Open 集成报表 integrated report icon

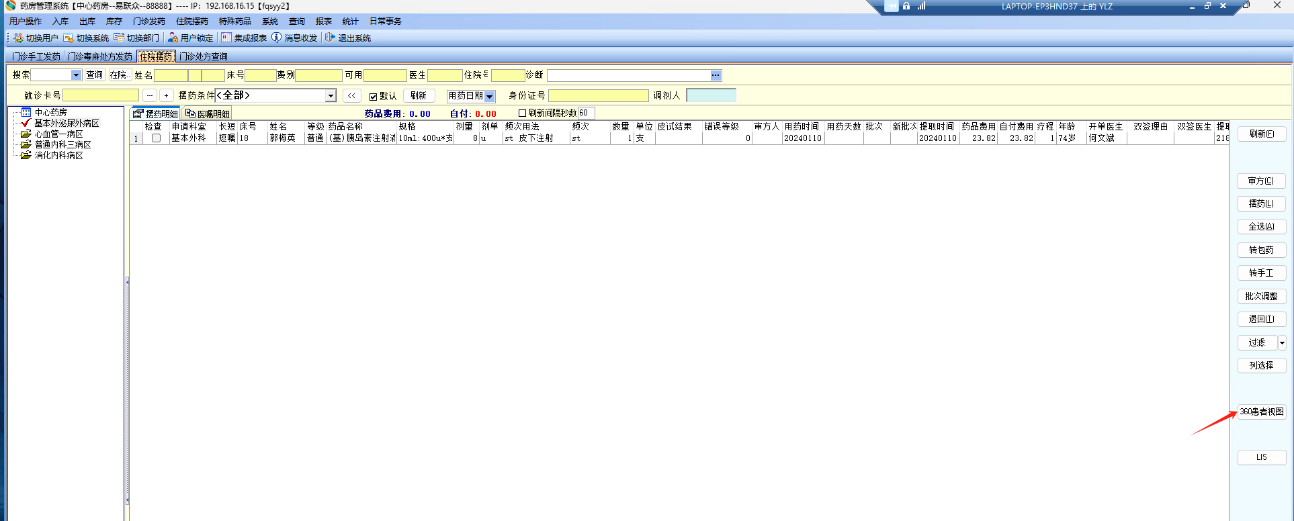pyautogui.click(x=226, y=38)
